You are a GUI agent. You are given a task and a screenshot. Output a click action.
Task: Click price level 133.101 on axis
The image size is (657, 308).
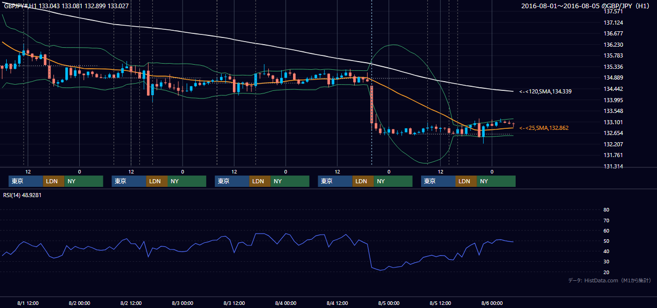point(613,122)
